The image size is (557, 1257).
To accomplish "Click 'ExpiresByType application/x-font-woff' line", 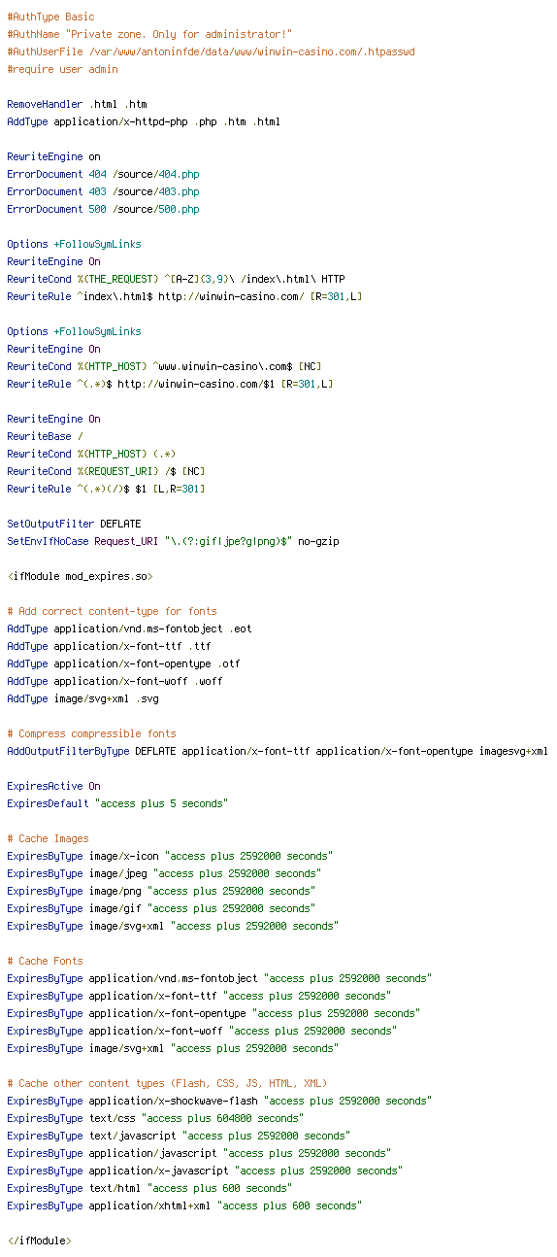I will (202, 1031).
